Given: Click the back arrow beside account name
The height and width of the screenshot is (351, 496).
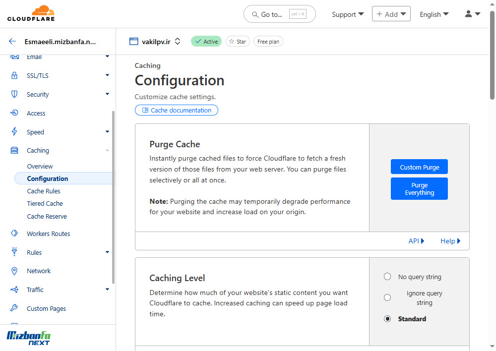Looking at the screenshot, I should 12,42.
